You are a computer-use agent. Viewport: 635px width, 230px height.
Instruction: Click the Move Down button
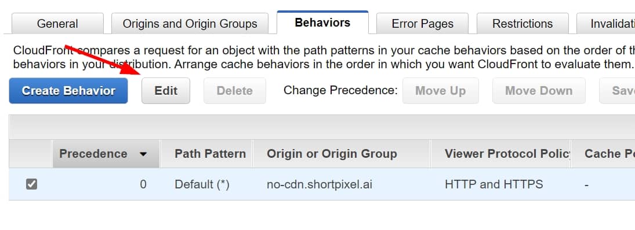(539, 91)
